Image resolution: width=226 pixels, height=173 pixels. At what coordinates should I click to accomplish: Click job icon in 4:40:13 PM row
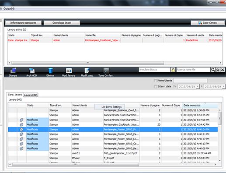[21, 144]
